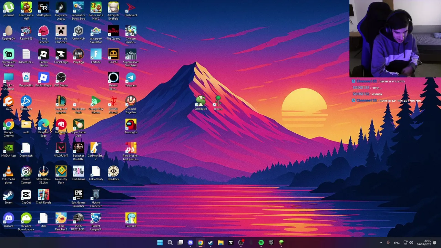Open the Streamlabs Desktop shortcut
The width and height of the screenshot is (441, 248).
tap(9, 58)
